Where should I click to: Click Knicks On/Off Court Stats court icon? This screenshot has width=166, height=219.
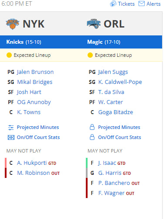(x=11, y=137)
